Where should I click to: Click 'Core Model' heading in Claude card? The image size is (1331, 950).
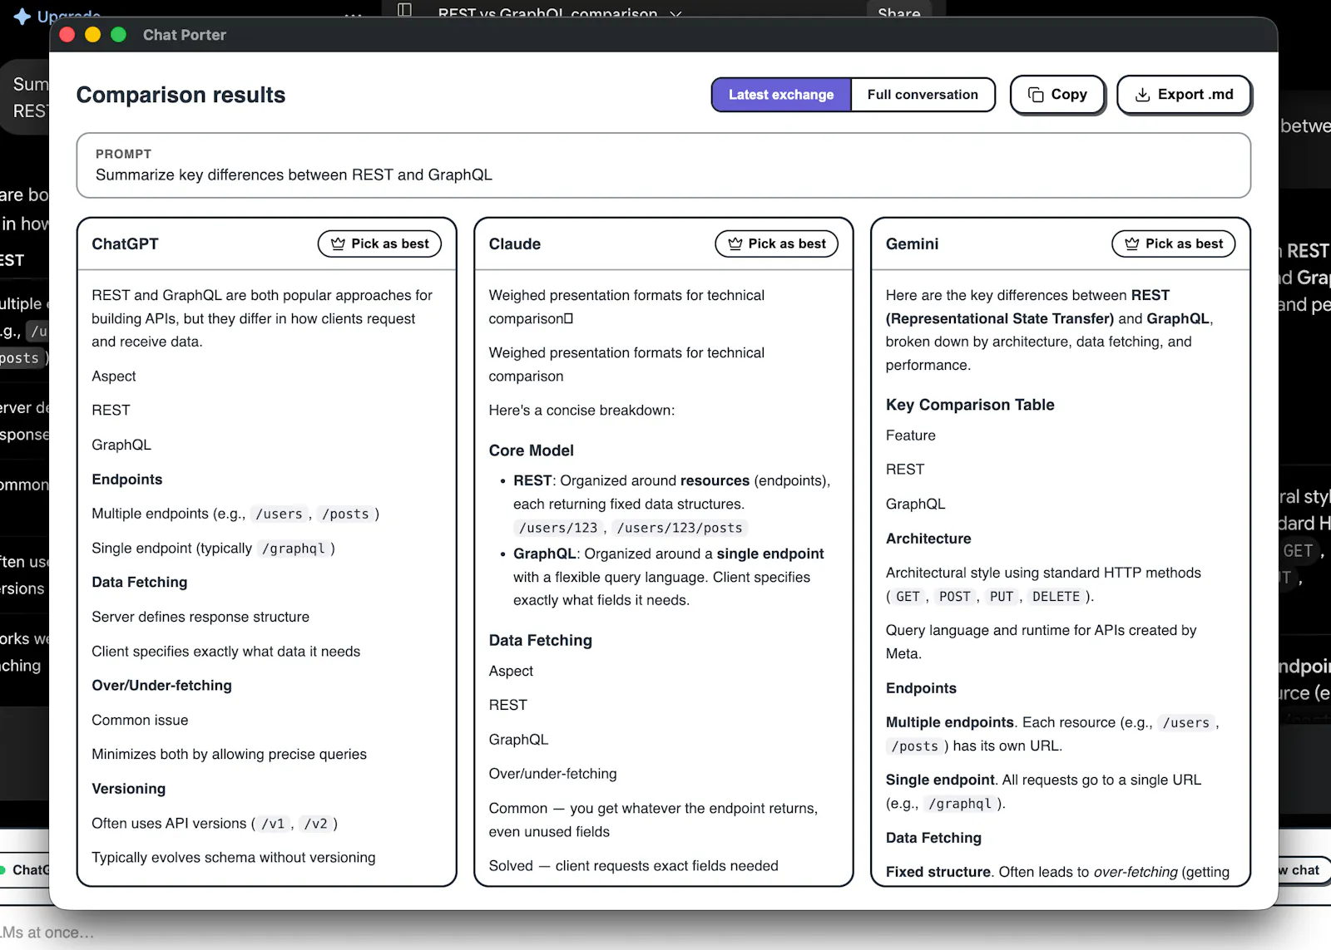coord(532,450)
